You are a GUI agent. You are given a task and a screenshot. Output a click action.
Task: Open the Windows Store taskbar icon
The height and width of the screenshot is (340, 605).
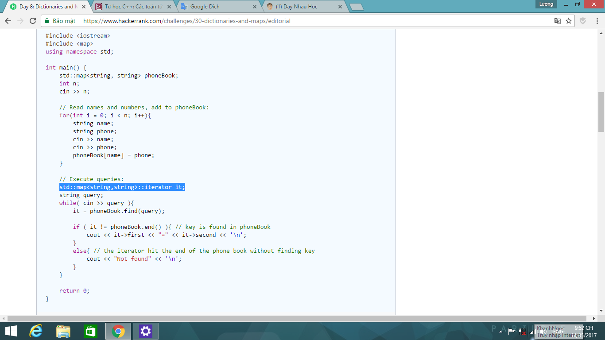90,331
